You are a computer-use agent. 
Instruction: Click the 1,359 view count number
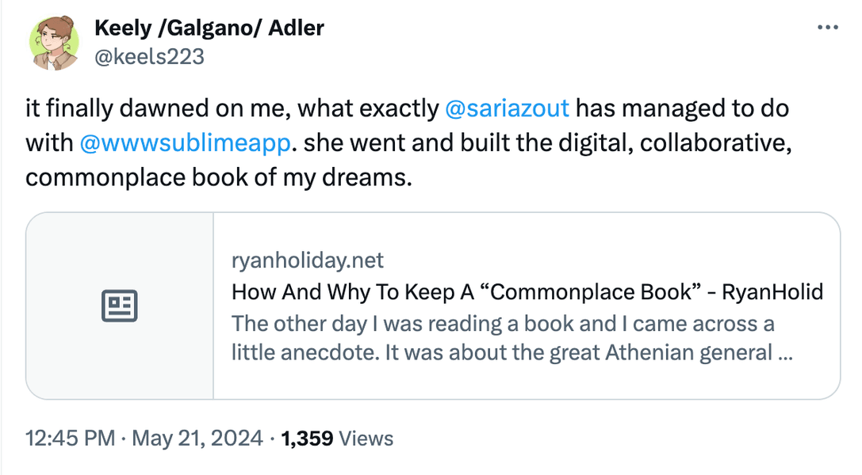click(x=307, y=439)
